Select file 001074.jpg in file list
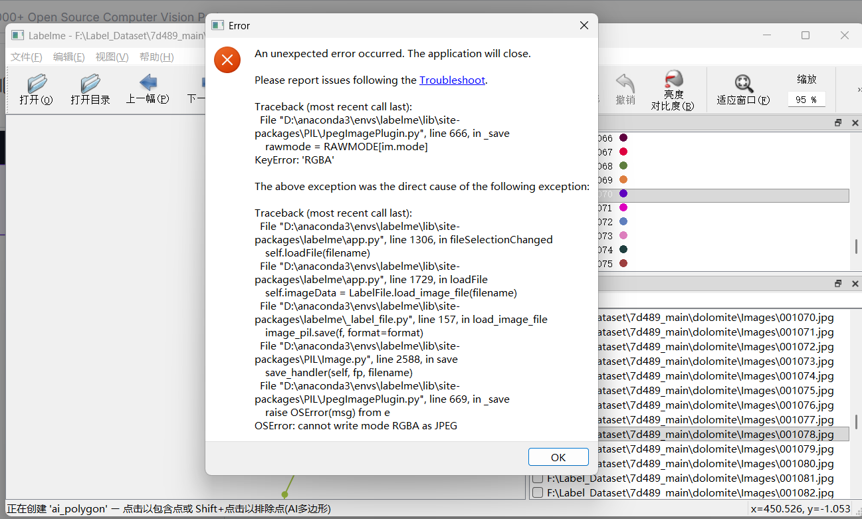The image size is (862, 519). (x=716, y=376)
